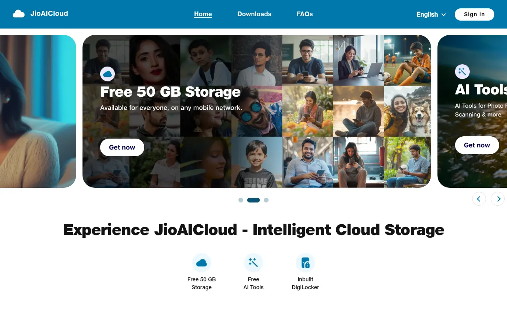Viewport: 507px width, 317px height.
Task: Click the Free 50 GB Storage feature cloud icon
Action: [x=202, y=263]
